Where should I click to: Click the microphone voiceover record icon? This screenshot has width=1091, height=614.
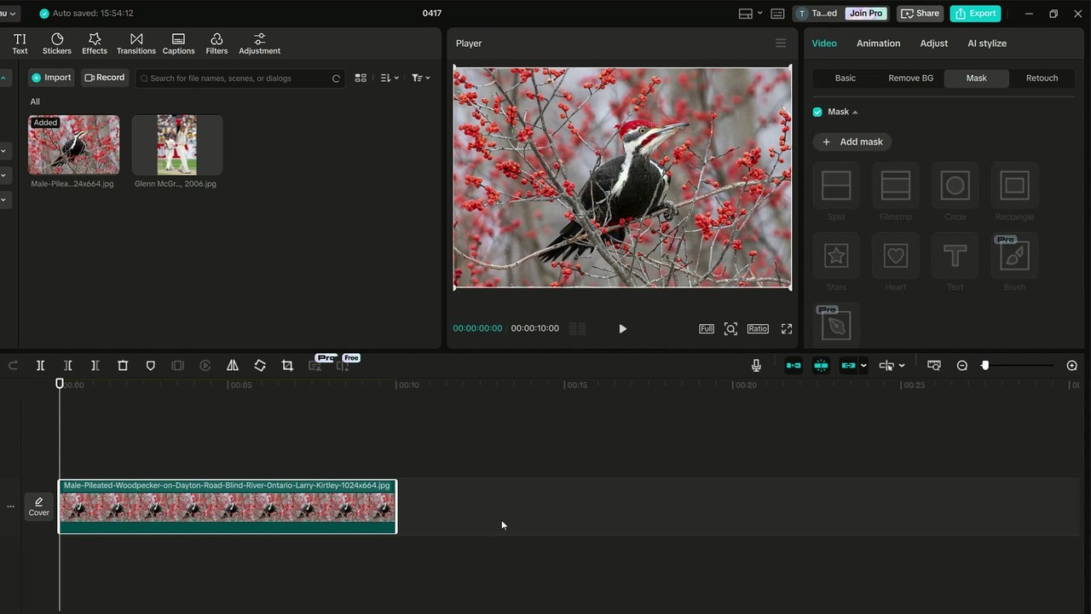pos(756,365)
